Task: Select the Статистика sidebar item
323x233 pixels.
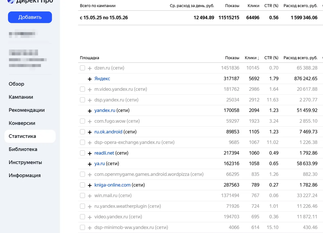Action: click(x=30, y=136)
